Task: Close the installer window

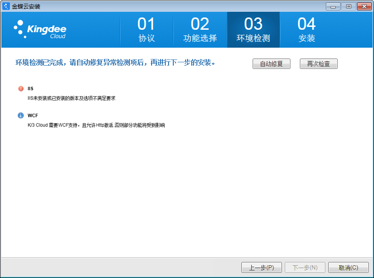Action: [x=364, y=7]
